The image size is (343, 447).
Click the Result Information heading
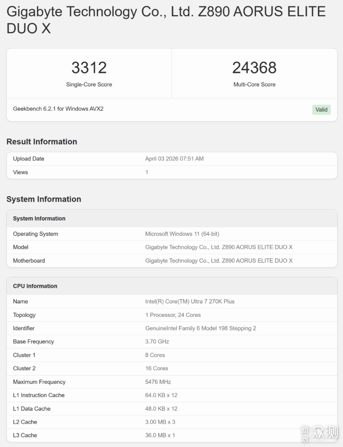pos(41,142)
